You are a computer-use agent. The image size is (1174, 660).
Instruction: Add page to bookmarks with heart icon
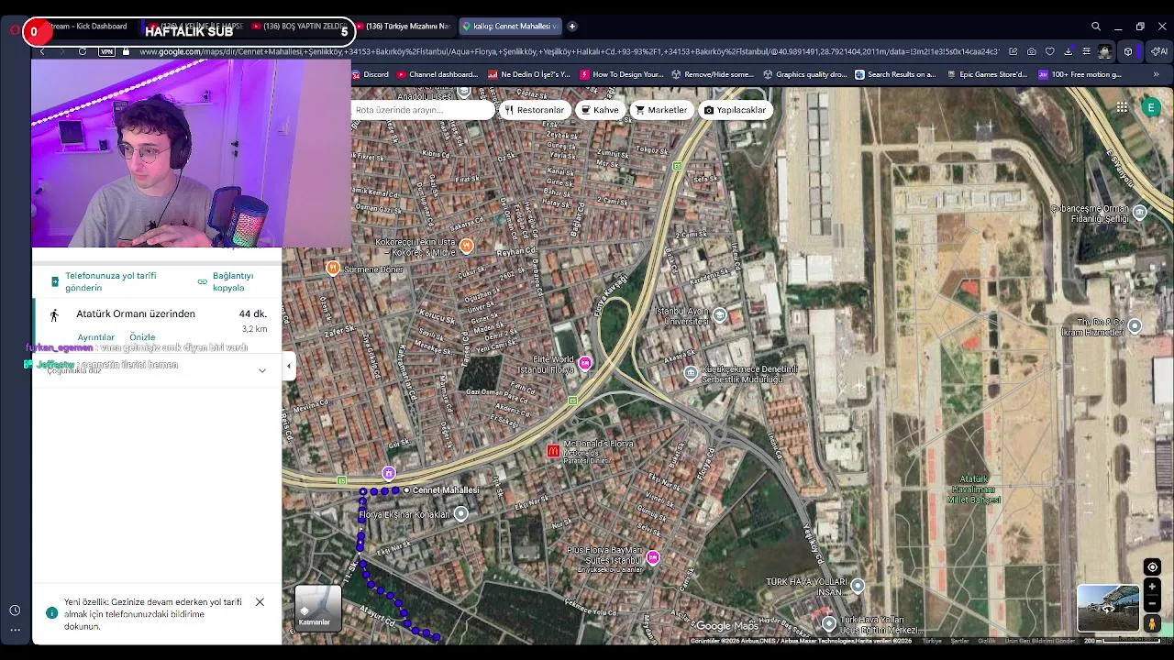pos(1050,51)
